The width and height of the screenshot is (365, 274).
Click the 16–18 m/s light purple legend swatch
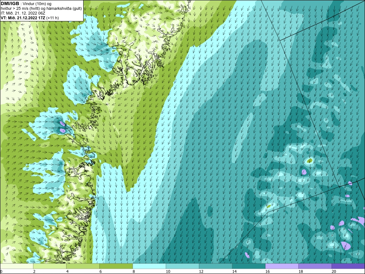(282, 266)
